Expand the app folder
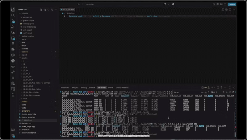The image size is (247, 140). (37, 43)
